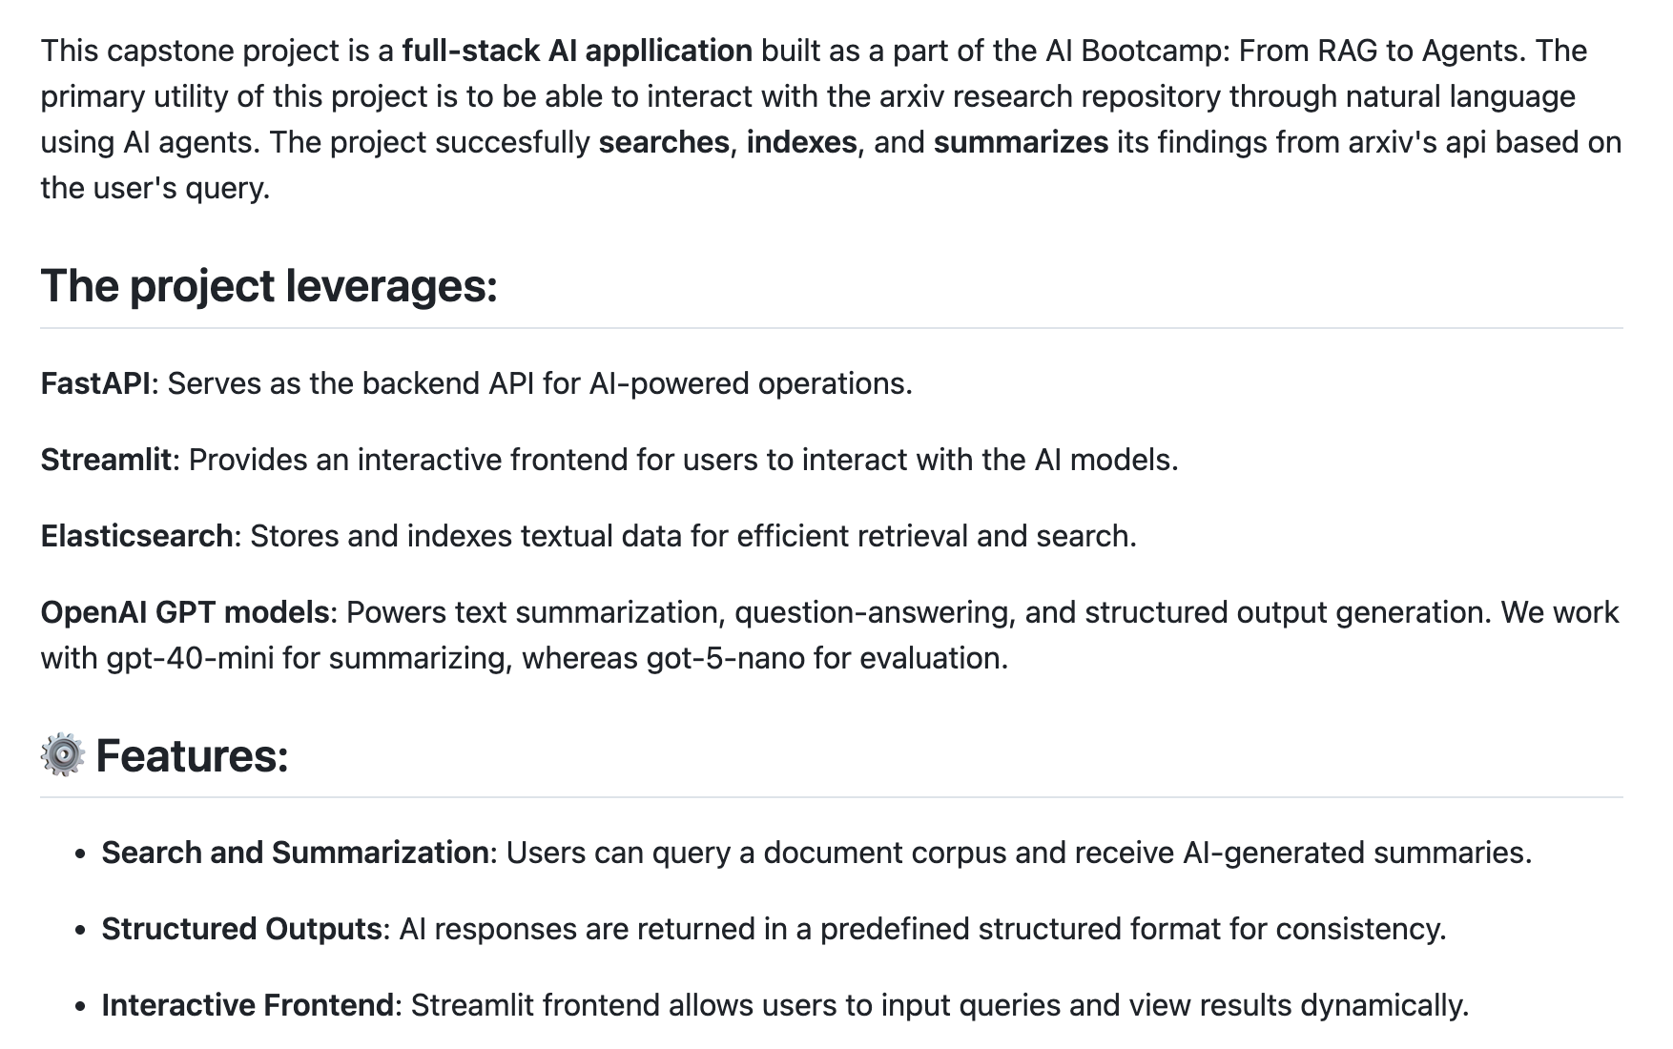This screenshot has width=1673, height=1049.
Task: Click the 'gpt-40-mini' text
Action: [x=190, y=658]
